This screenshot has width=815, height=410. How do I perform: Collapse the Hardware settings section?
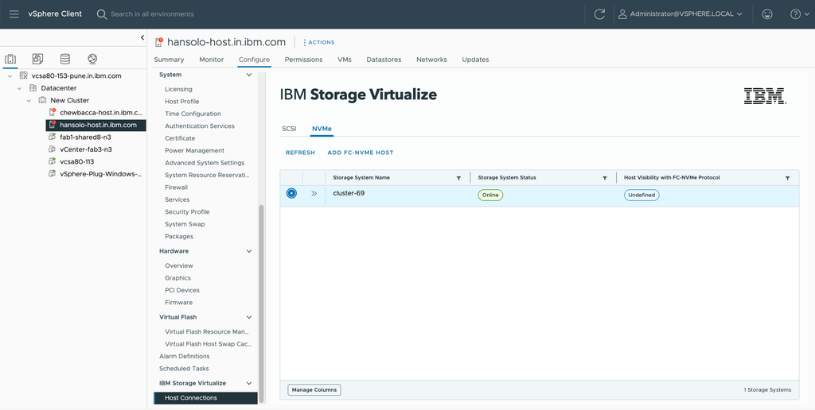[x=249, y=251]
